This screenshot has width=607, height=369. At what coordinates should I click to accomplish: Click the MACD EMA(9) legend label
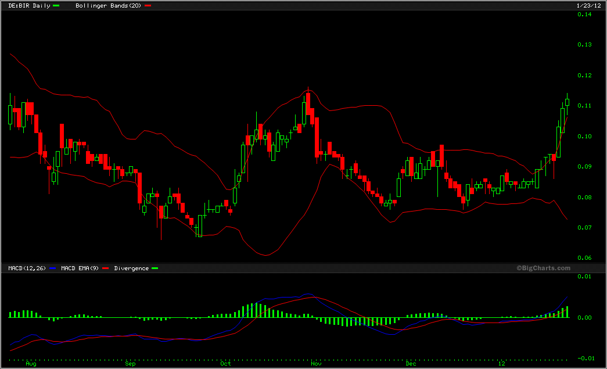tap(80, 268)
